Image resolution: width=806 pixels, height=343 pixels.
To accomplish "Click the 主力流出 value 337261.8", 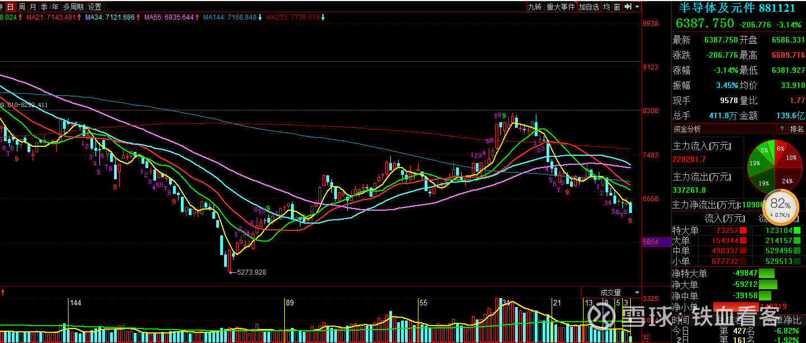I will 689,190.
